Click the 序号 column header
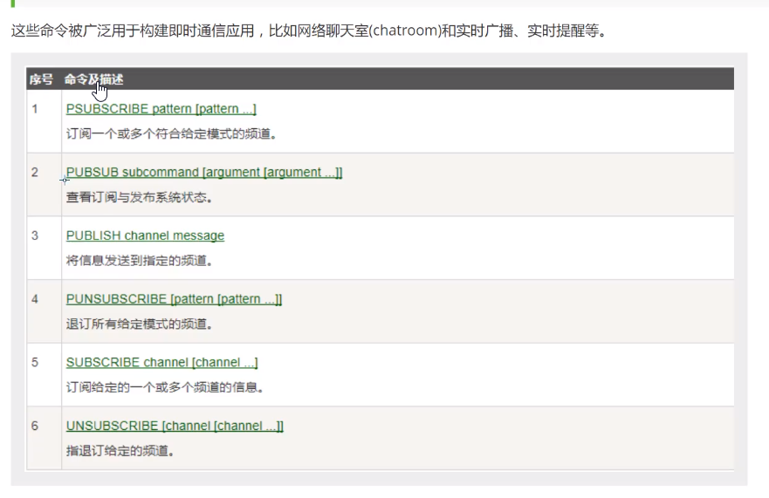 point(41,79)
